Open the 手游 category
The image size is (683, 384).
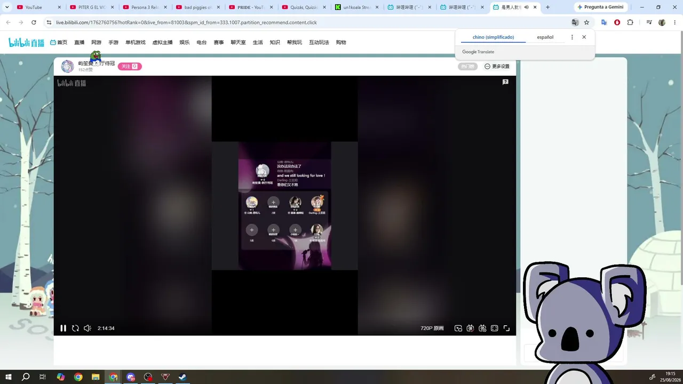coord(114,43)
